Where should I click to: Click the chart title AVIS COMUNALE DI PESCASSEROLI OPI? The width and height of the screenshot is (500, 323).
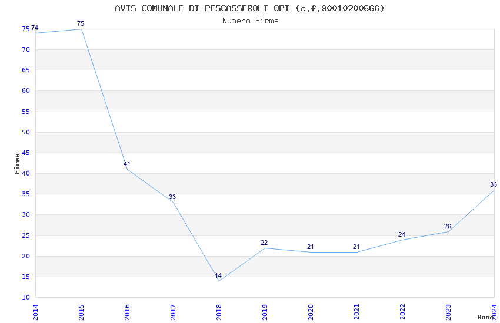(249, 8)
